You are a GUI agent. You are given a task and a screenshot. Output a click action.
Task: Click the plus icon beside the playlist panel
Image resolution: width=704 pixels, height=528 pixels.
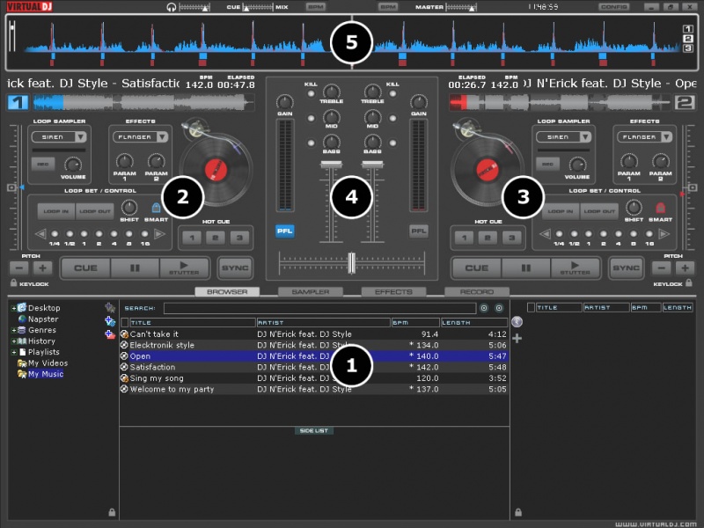click(x=517, y=338)
